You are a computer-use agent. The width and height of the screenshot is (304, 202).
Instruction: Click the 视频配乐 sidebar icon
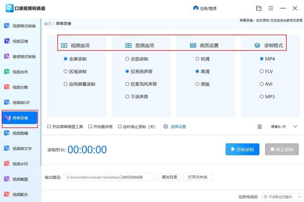point(7,194)
